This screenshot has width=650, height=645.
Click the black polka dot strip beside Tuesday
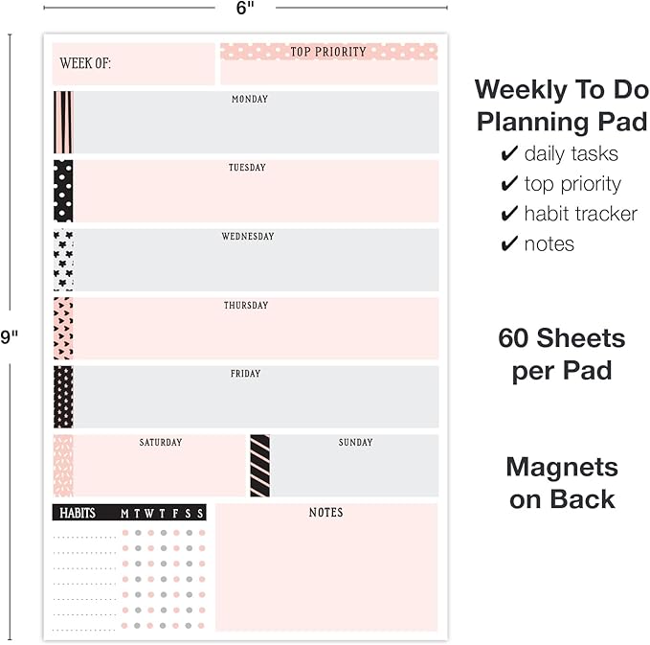[63, 191]
